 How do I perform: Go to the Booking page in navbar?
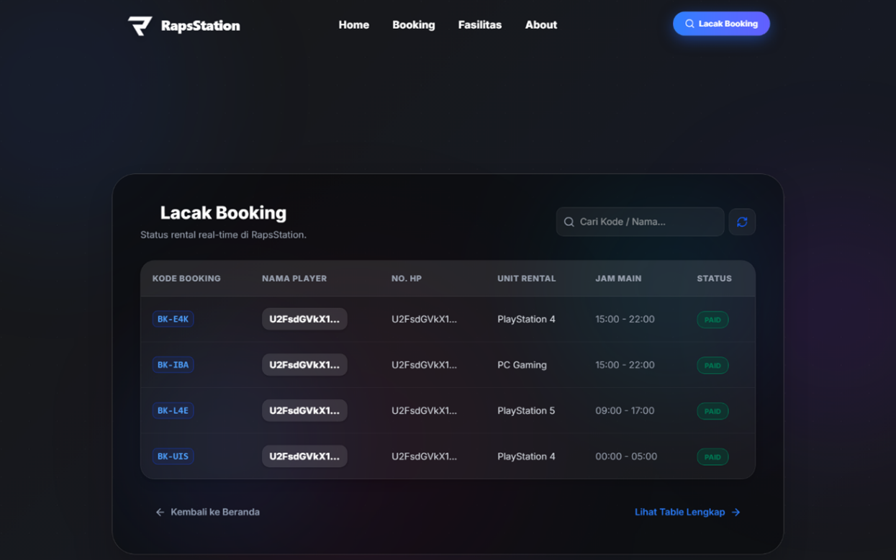pos(414,24)
